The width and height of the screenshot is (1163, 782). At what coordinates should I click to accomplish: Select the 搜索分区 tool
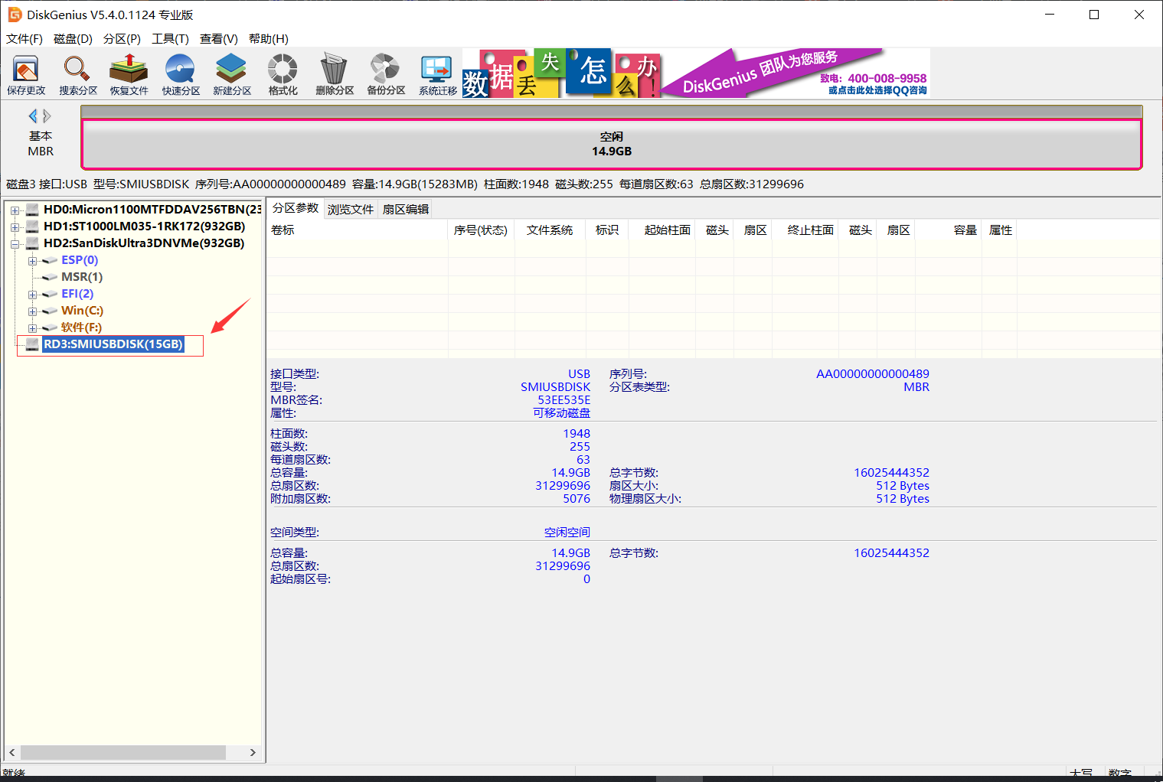[77, 73]
